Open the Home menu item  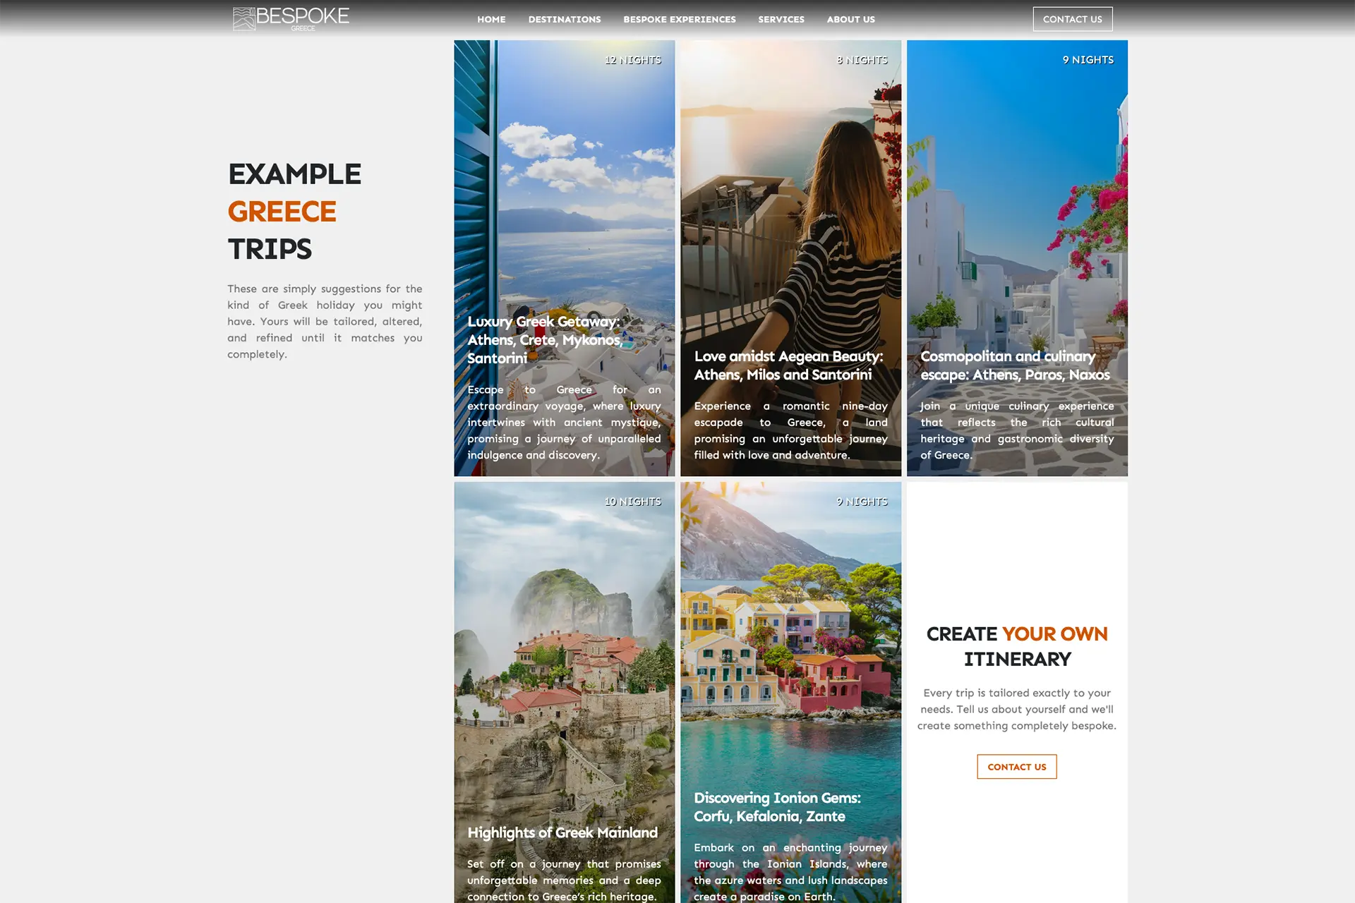[491, 19]
